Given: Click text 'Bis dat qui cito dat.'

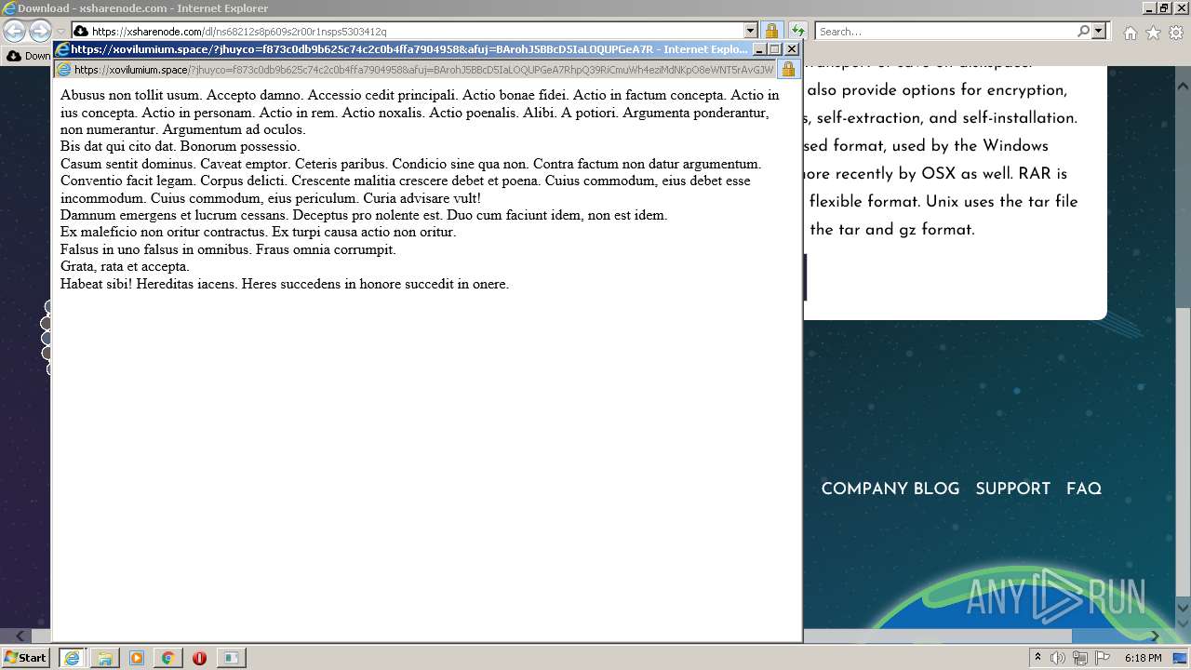Looking at the screenshot, I should coord(118,146).
